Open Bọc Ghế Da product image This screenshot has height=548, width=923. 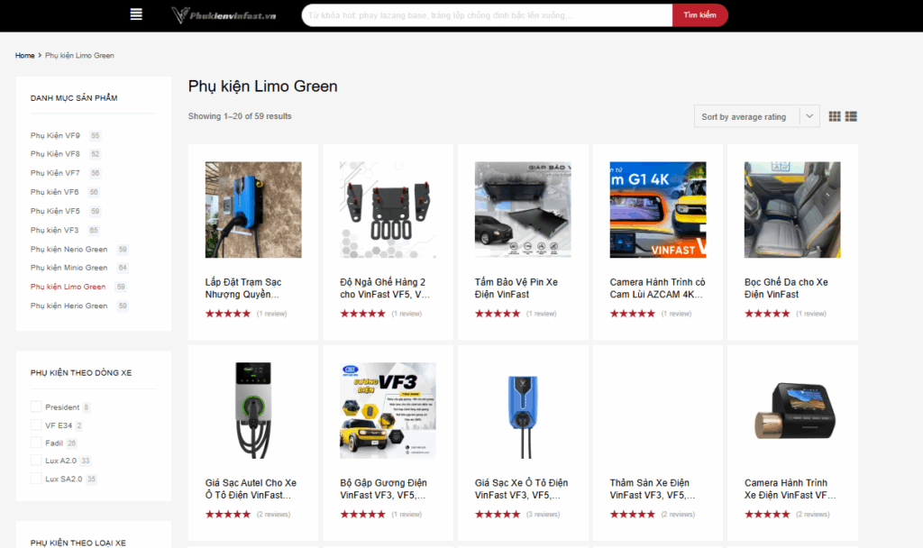(792, 209)
